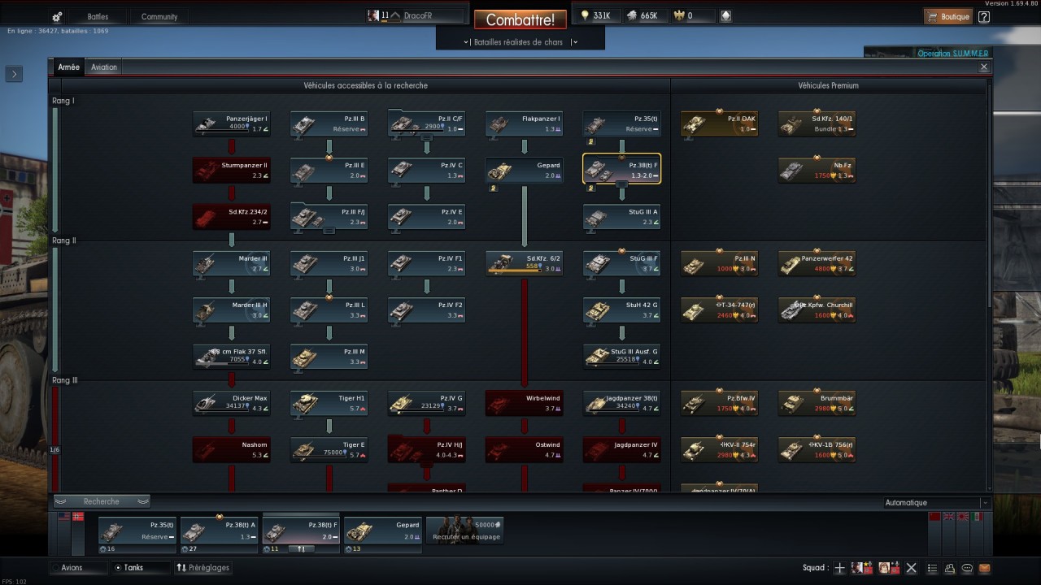
Task: Open the chat bubble icon
Action: point(968,568)
